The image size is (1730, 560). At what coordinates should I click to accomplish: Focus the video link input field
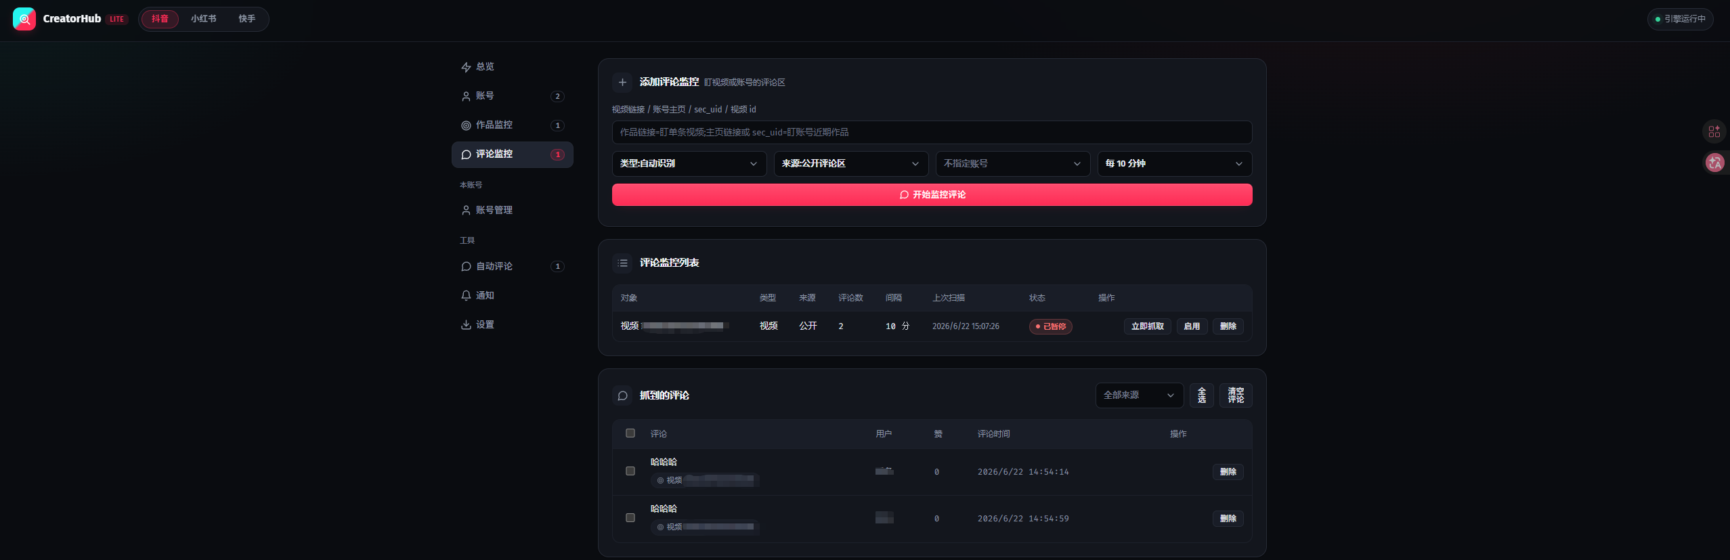click(932, 133)
